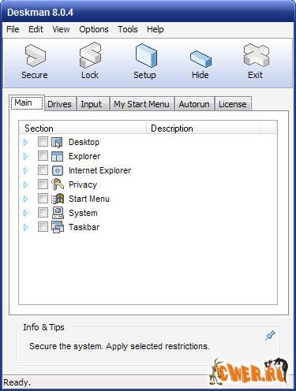Select the System row label
Viewport: 296px width, 391px height.
[x=83, y=213]
